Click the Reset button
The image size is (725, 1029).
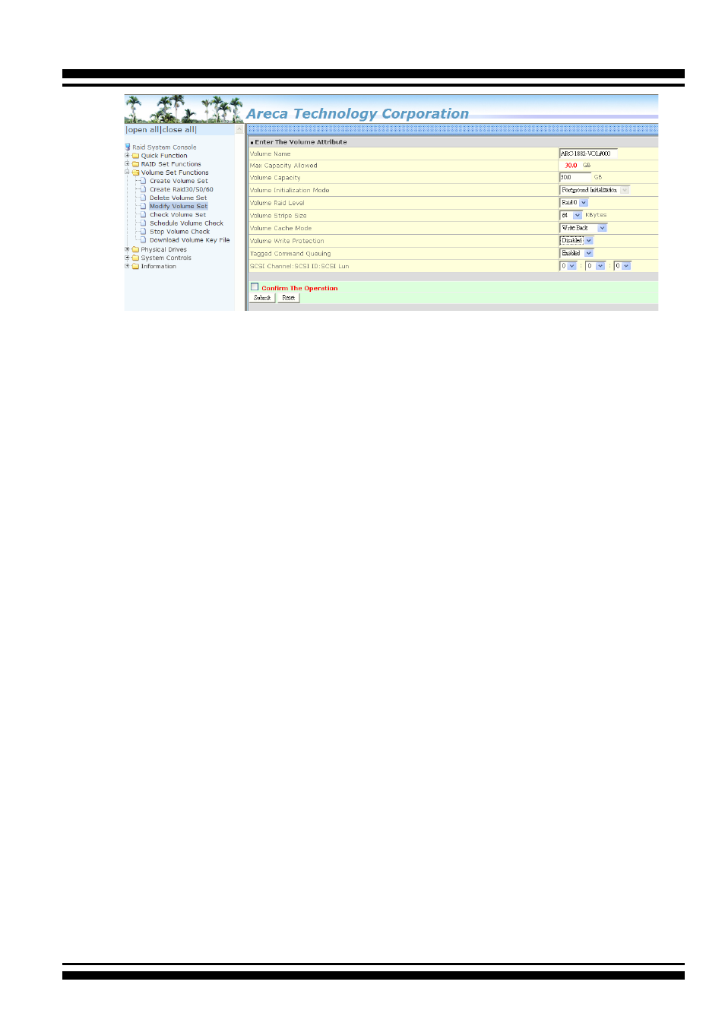pyautogui.click(x=289, y=298)
